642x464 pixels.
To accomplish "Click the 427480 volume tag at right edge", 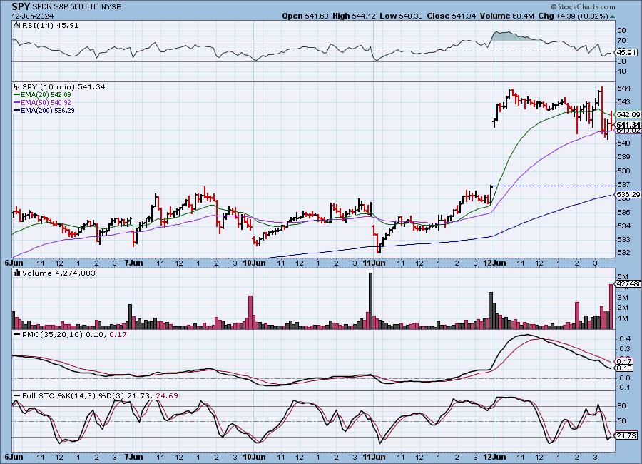I will pos(628,283).
